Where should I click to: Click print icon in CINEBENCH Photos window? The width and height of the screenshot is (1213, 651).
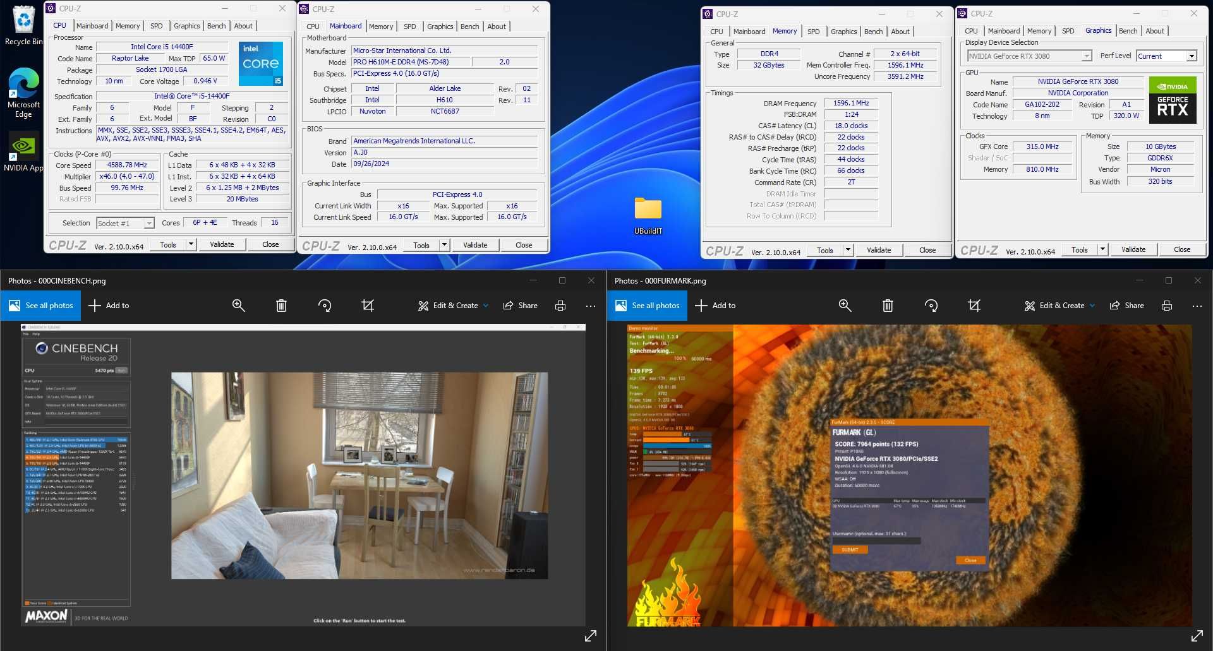click(x=560, y=306)
